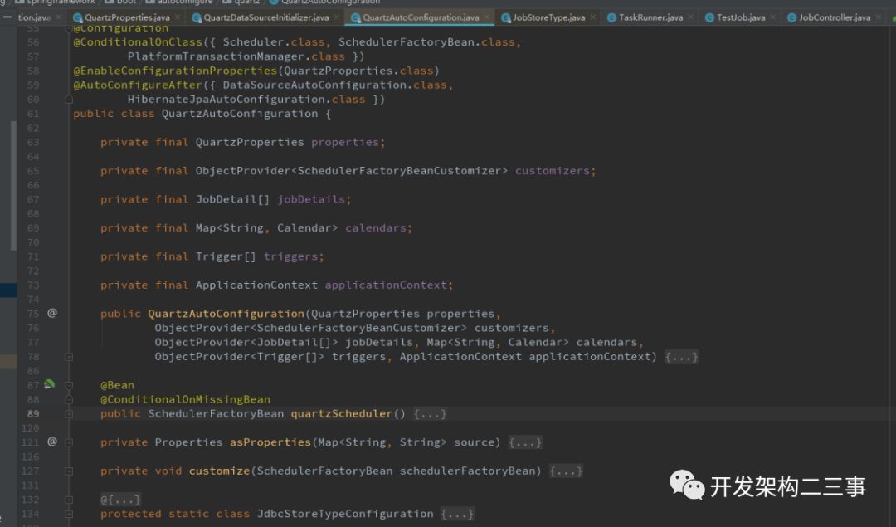The image size is (896, 527).
Task: Open the TaskRunner.java editor tab
Action: click(x=651, y=17)
